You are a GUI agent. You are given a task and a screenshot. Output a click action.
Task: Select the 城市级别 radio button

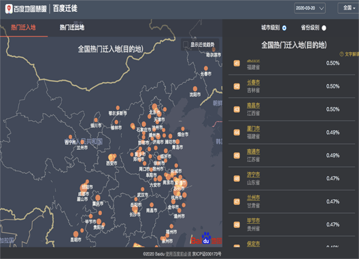click(x=284, y=28)
